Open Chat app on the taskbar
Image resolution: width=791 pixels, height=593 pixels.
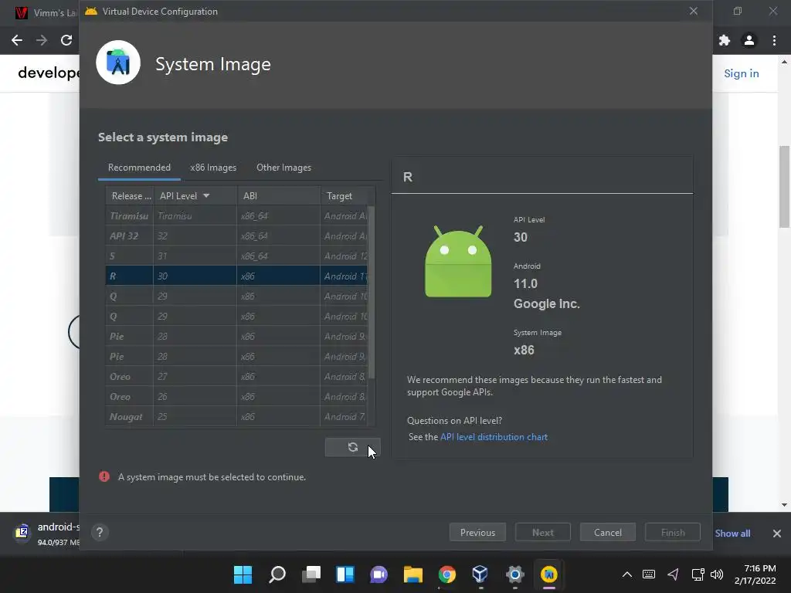click(x=379, y=574)
